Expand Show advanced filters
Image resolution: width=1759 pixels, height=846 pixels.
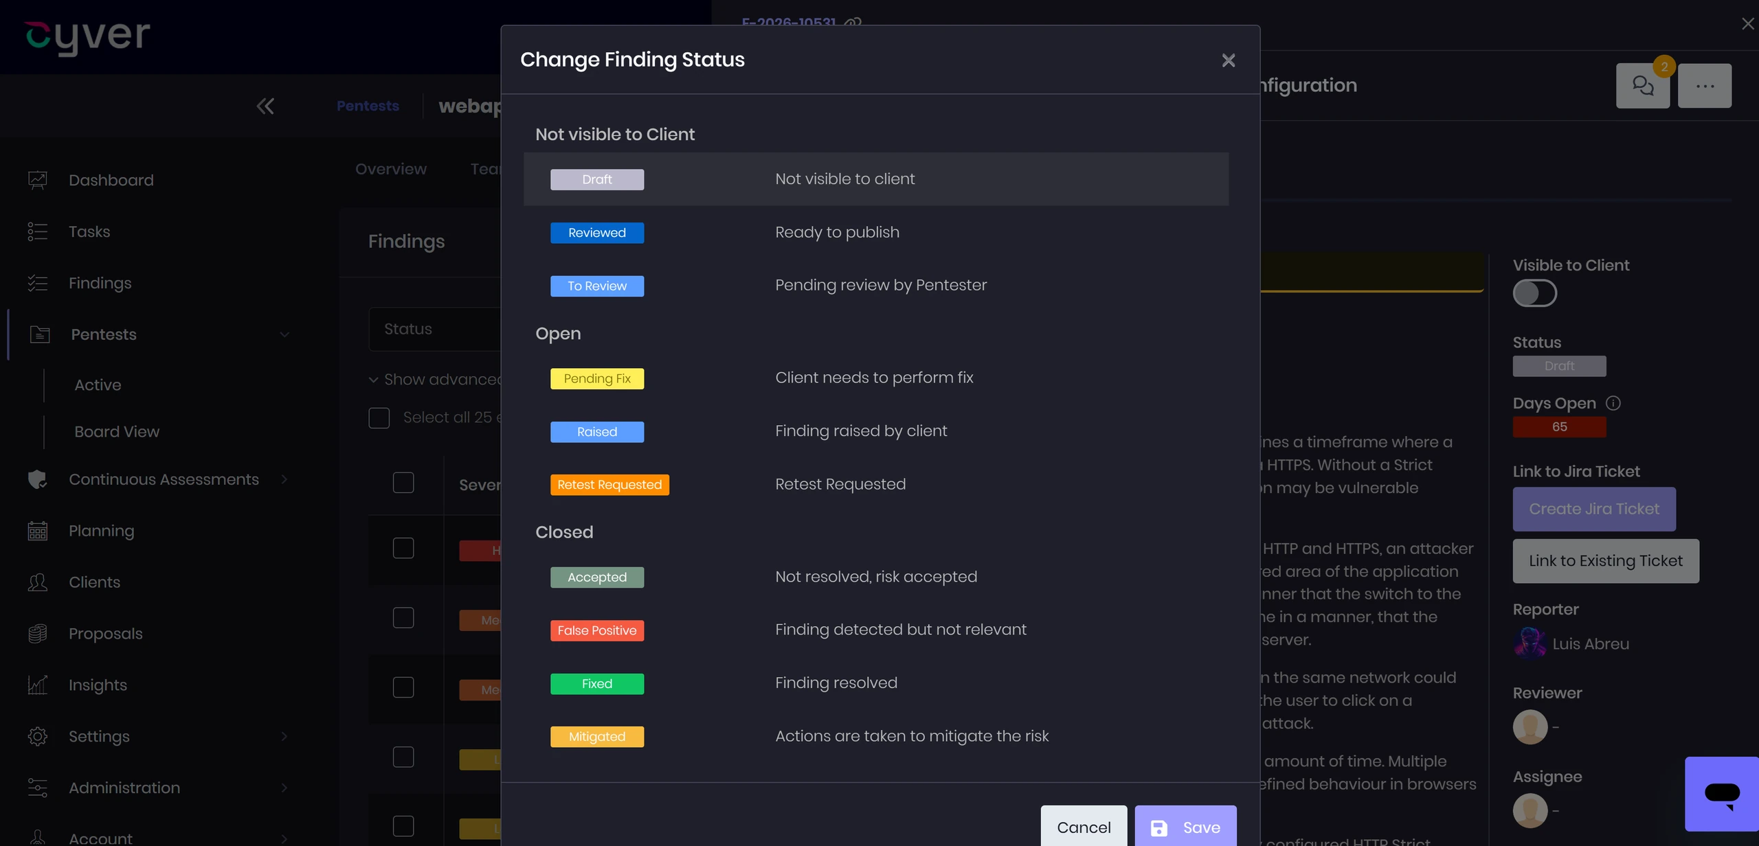tap(436, 380)
